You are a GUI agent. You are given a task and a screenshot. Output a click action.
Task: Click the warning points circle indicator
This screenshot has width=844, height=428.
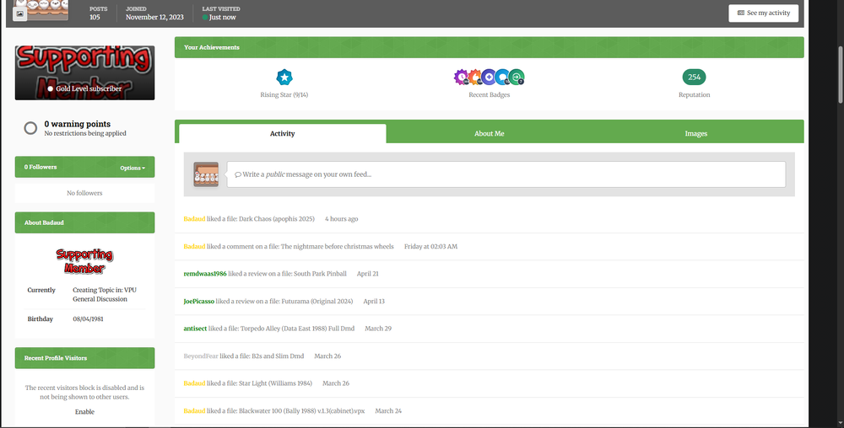30,128
